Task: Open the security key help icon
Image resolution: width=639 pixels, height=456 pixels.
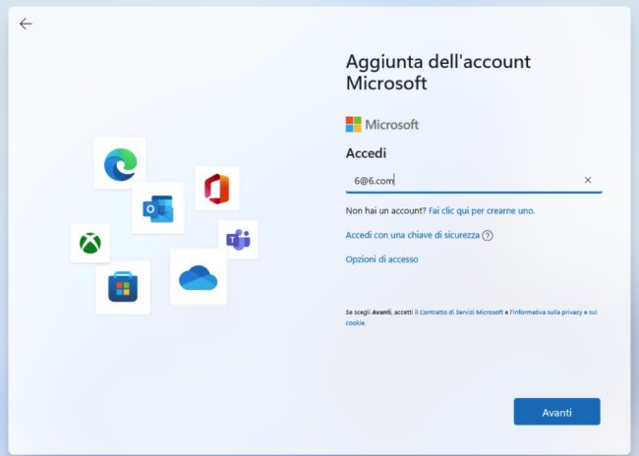Action: pyautogui.click(x=488, y=236)
